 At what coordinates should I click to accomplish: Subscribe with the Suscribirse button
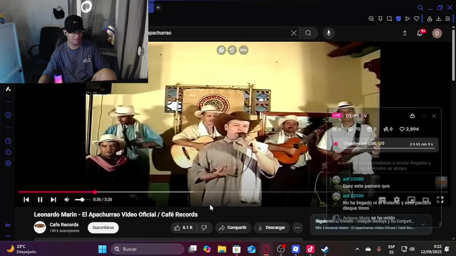103,228
